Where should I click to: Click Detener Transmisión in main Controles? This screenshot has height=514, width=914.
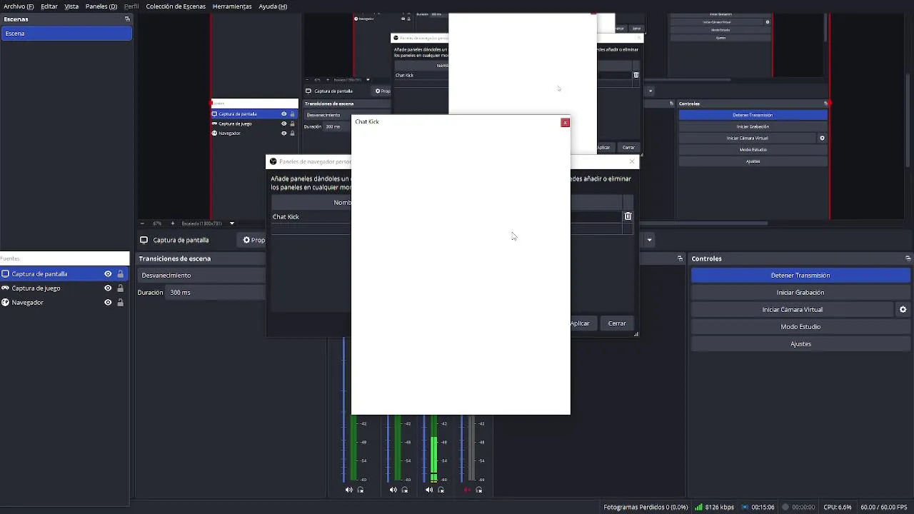coord(800,276)
